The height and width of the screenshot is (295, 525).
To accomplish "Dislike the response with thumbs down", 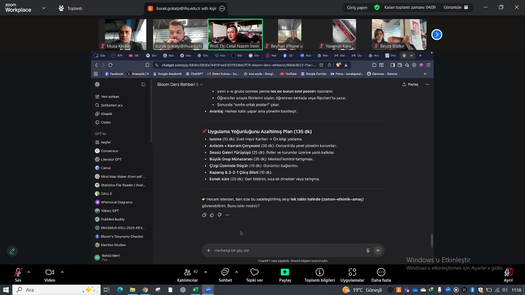I will (219, 215).
